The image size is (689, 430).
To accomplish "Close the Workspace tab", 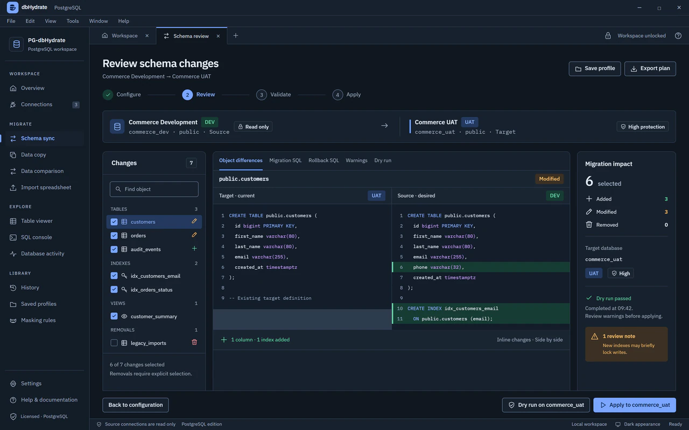I will [147, 35].
